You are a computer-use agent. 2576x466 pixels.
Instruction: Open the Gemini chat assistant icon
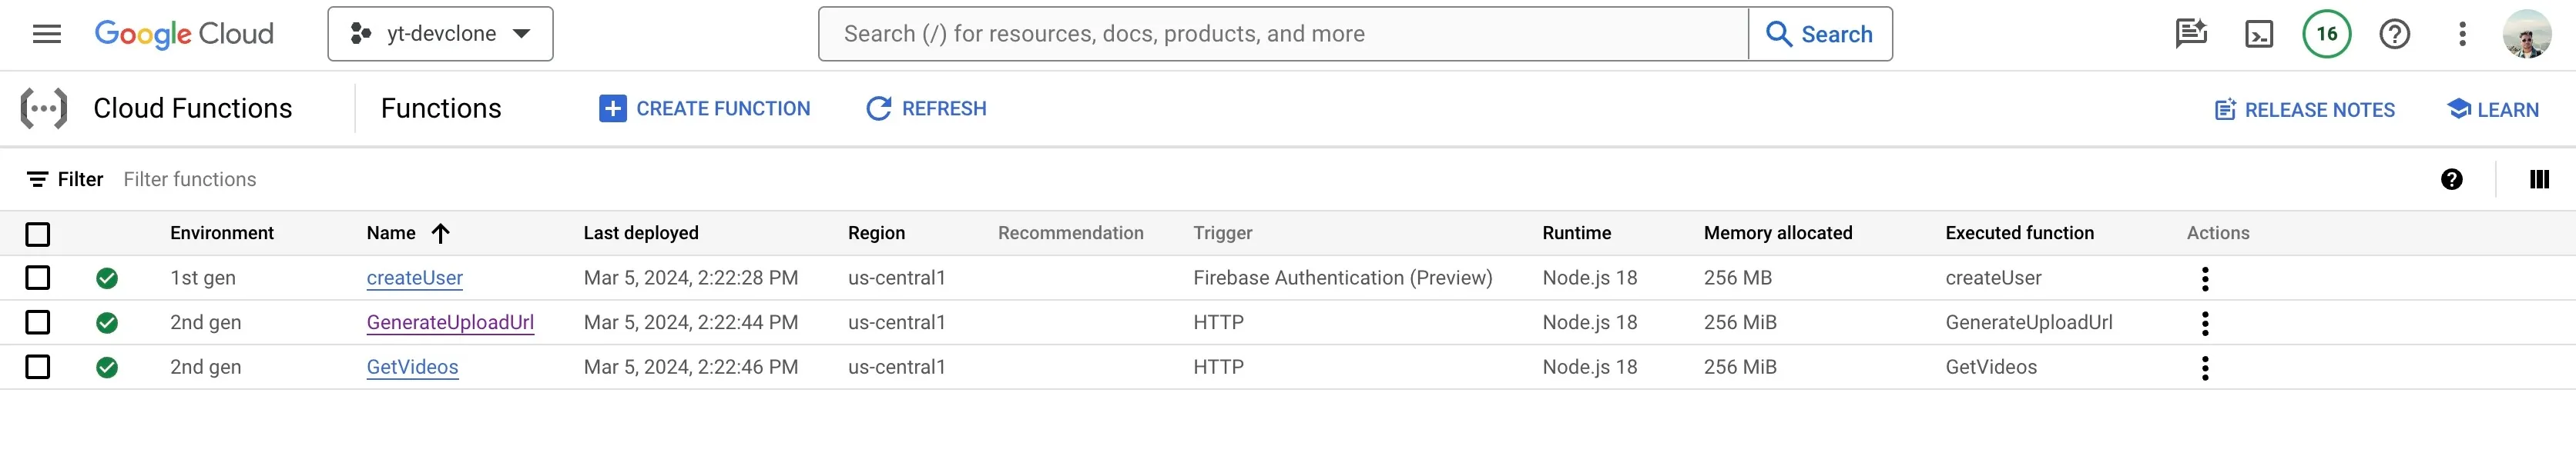(x=2191, y=34)
